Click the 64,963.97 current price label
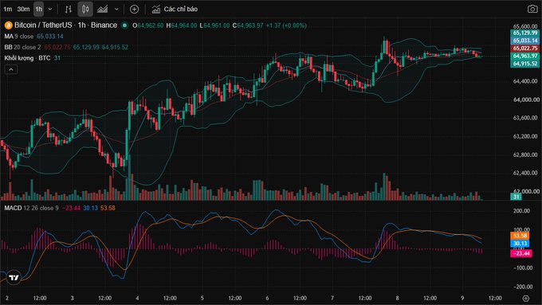This screenshot has height=305, width=542. 524,56
